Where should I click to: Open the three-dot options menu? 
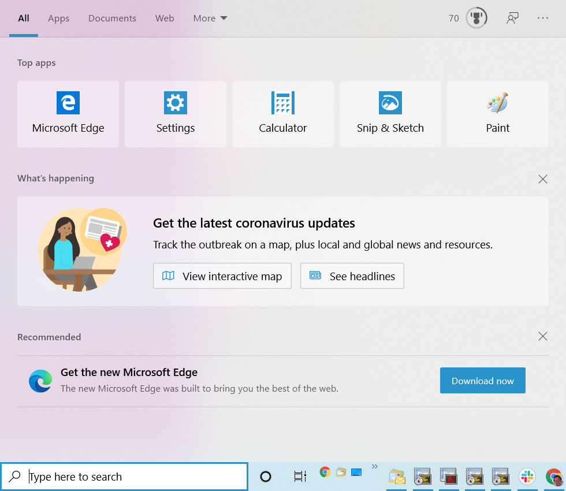[542, 18]
